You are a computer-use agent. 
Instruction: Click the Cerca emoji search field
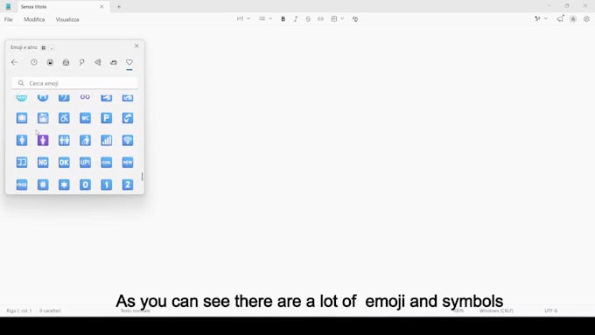pyautogui.click(x=74, y=83)
